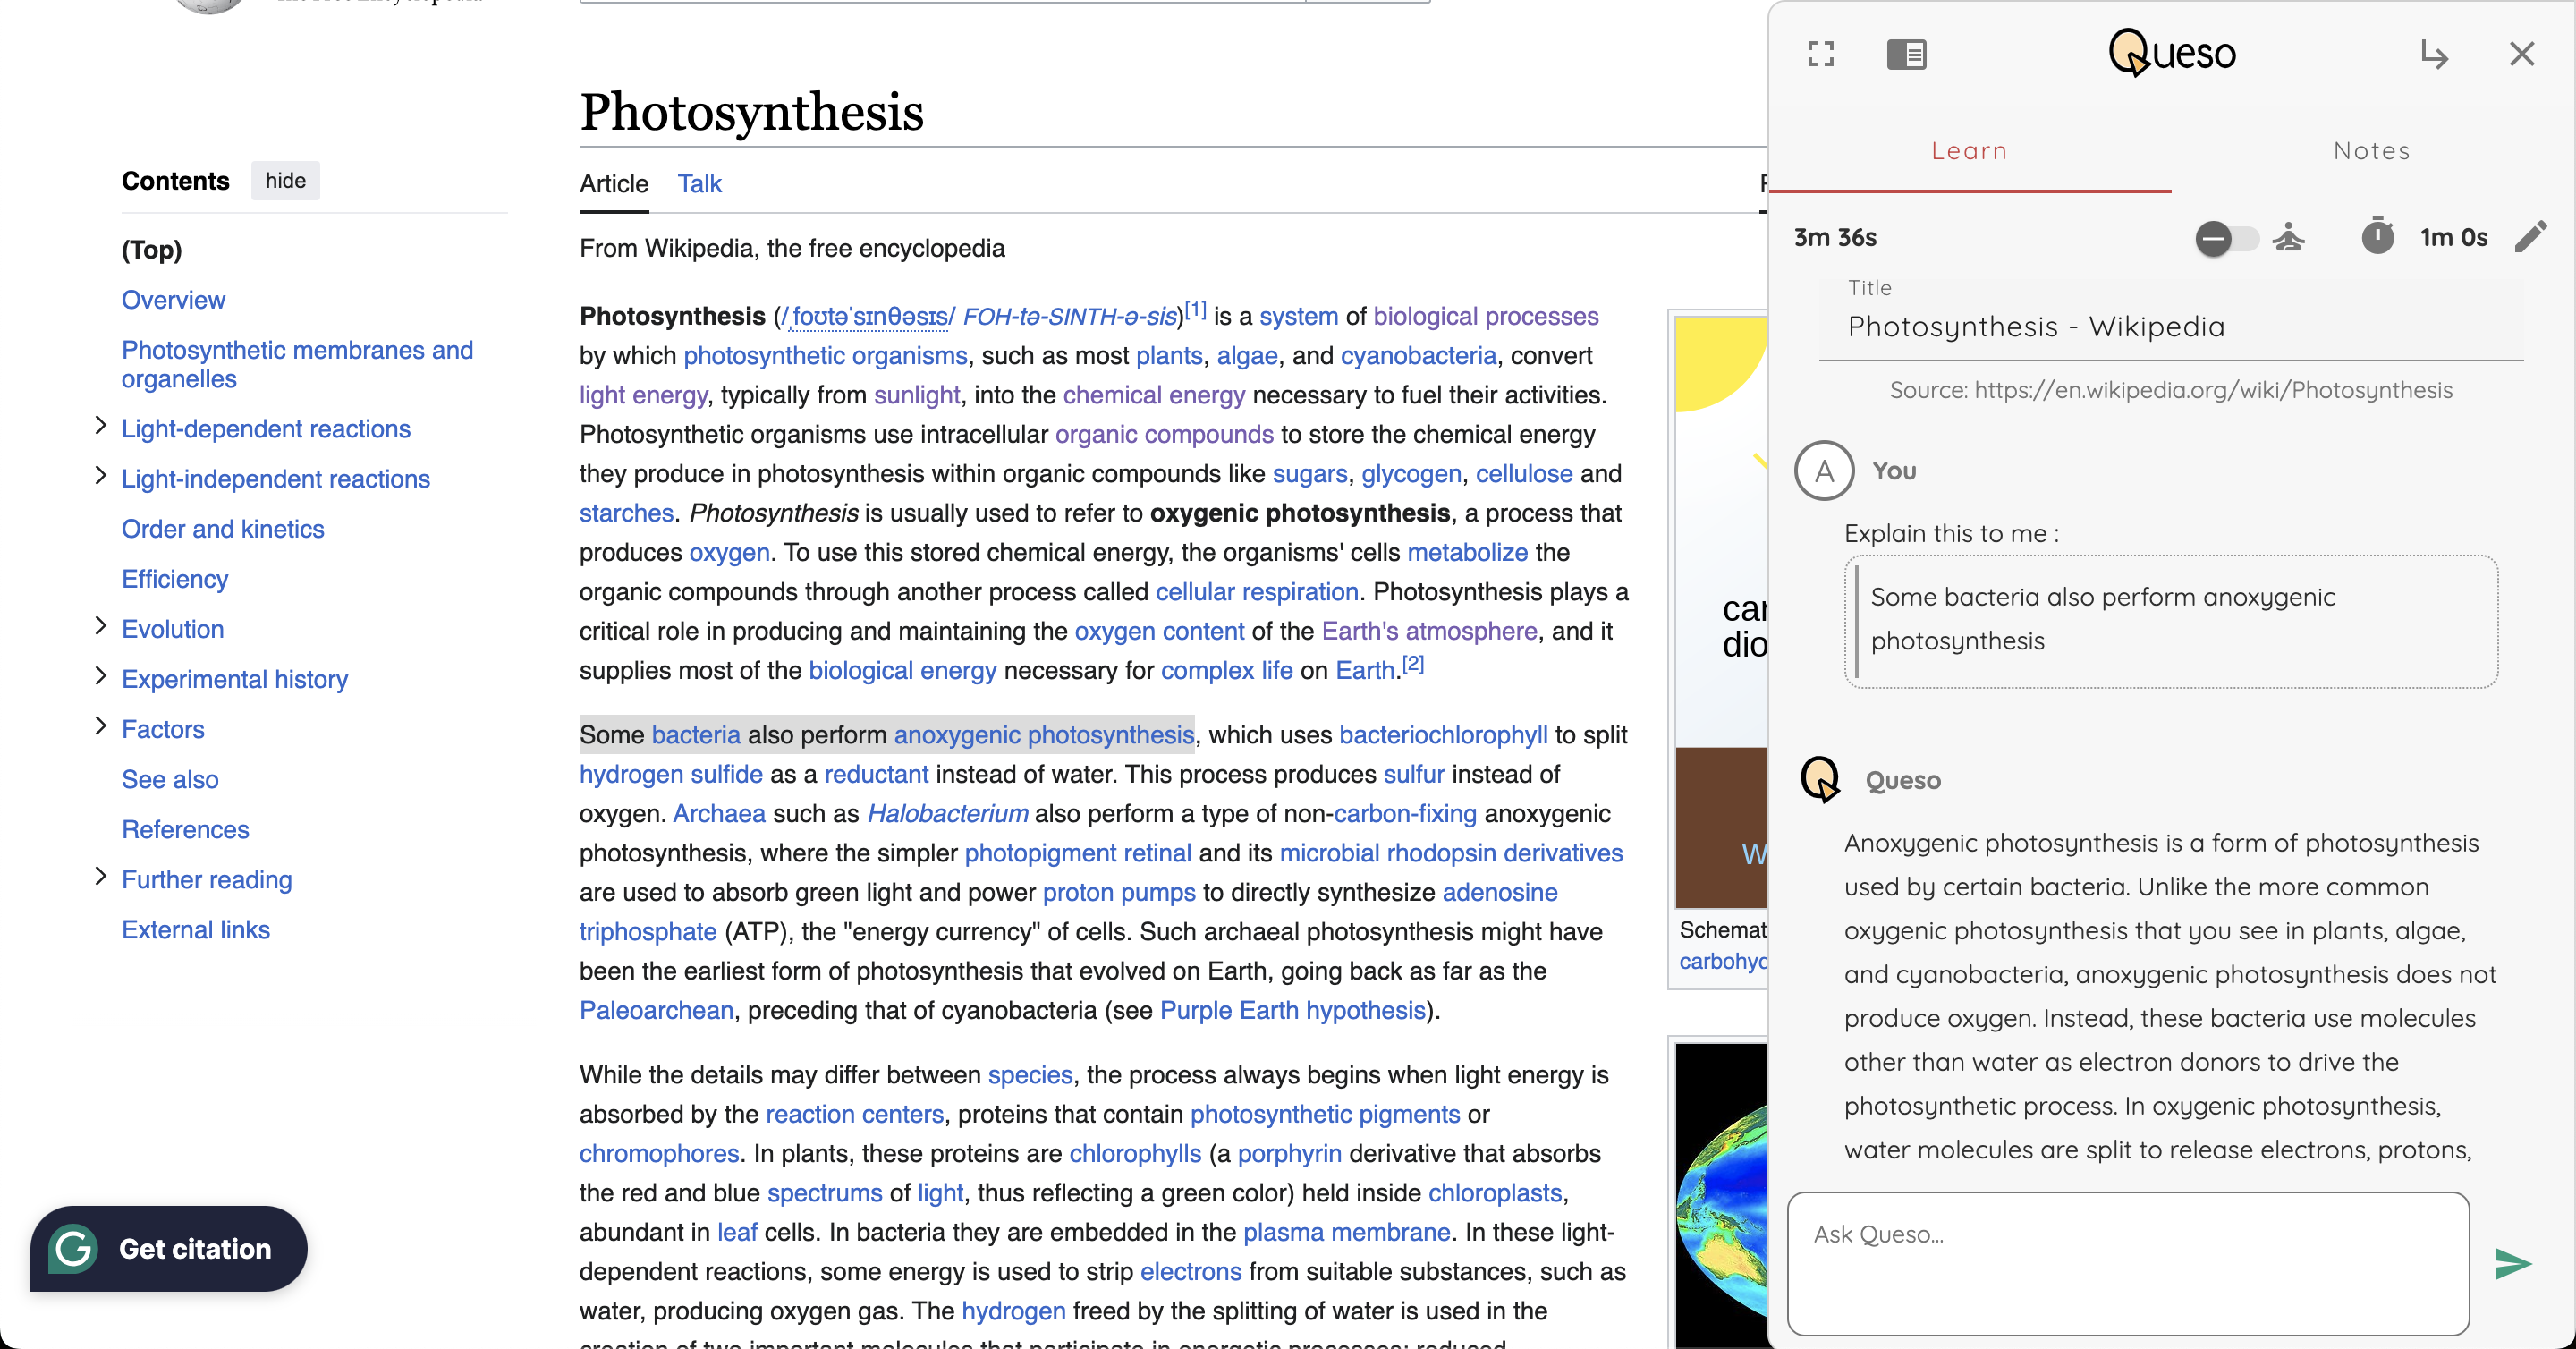Click the Ask Queso input field
Viewport: 2576px width, 1349px height.
(x=2127, y=1262)
